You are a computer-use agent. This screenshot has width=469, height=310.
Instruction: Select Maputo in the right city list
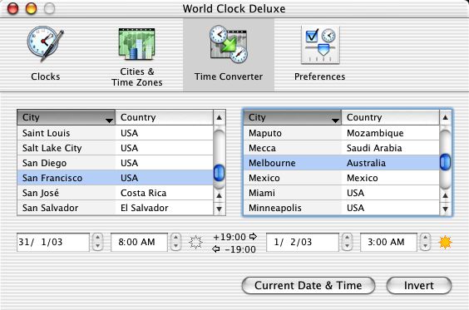341,133
